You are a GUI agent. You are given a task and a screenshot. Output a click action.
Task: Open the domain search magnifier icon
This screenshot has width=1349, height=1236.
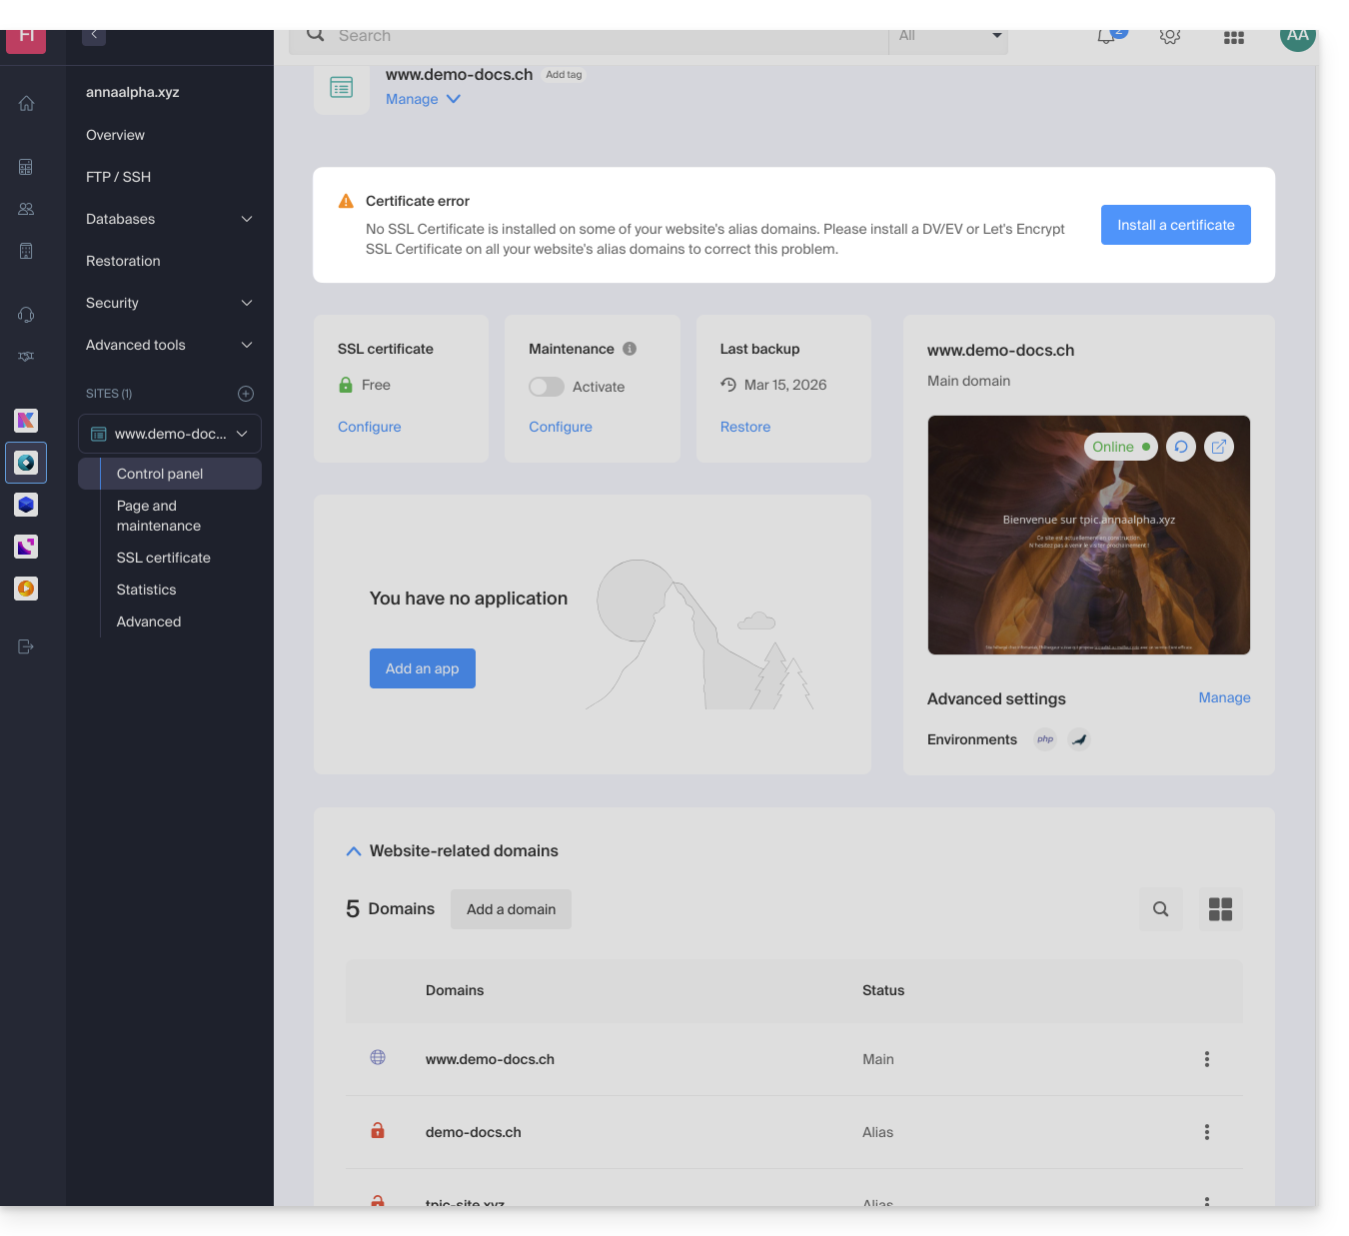click(1160, 909)
